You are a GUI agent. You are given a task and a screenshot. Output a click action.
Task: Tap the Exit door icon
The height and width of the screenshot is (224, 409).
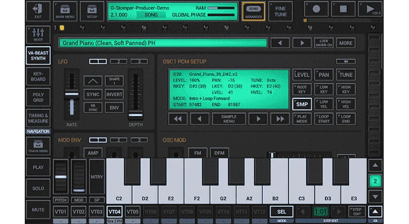[38, 11]
